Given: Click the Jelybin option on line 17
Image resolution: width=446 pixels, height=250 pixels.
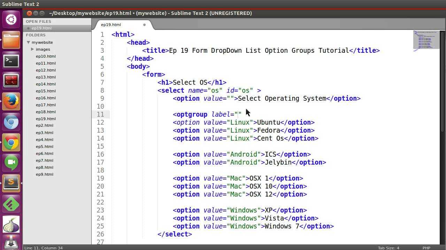Looking at the screenshot, I should [x=249, y=162].
